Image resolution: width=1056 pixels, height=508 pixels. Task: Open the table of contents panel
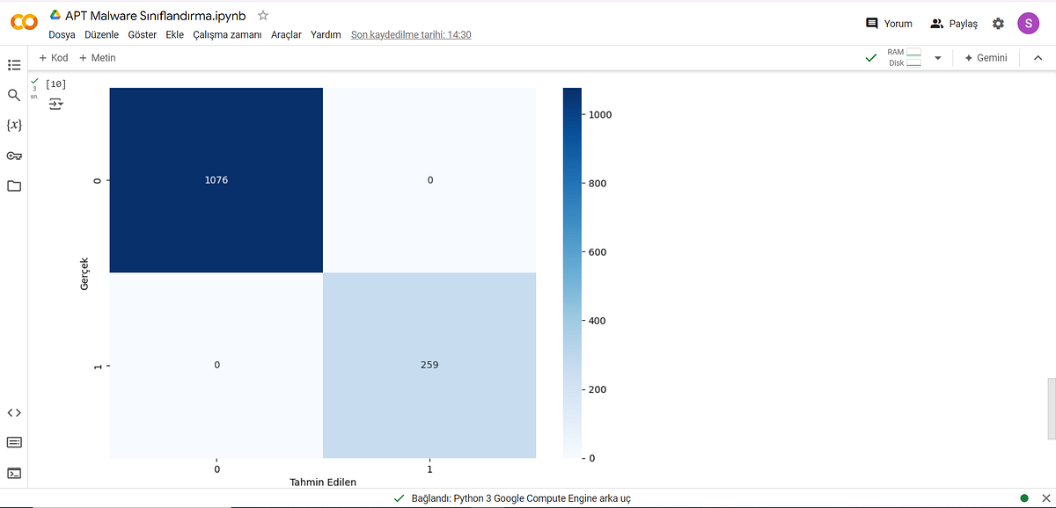pos(13,65)
